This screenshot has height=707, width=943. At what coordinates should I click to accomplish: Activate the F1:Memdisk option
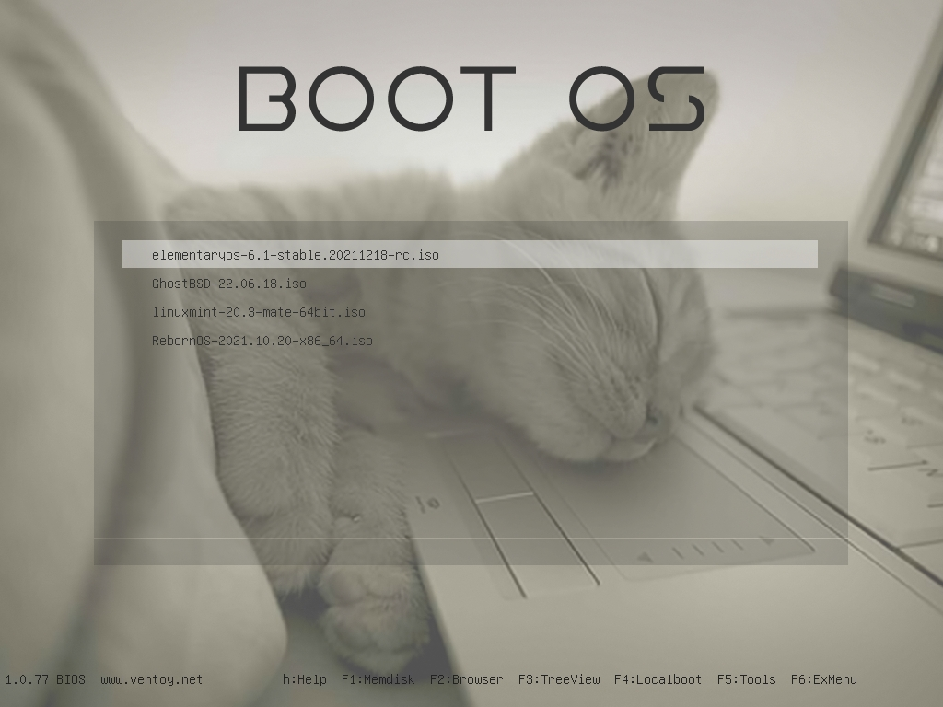click(378, 679)
